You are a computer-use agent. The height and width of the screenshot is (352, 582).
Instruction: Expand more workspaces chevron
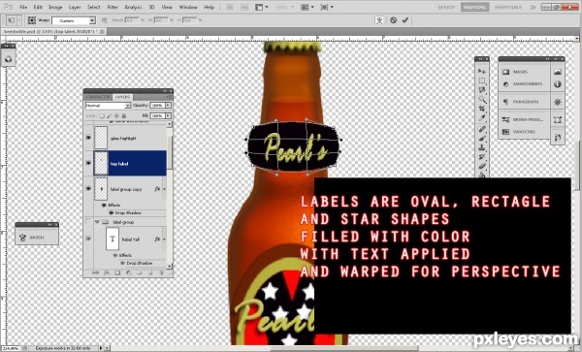tap(533, 7)
